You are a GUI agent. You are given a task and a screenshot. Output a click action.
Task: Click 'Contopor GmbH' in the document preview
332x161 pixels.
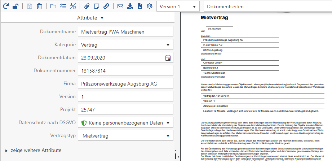212,63
